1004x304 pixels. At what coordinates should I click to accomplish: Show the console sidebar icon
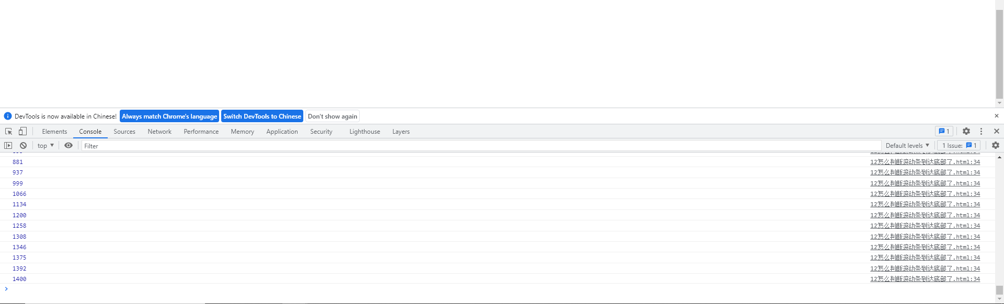click(8, 146)
